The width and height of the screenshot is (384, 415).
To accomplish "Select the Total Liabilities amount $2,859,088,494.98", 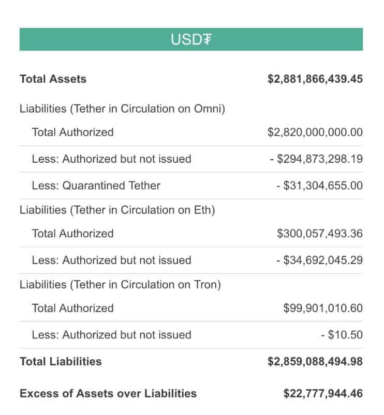I will click(x=315, y=361).
